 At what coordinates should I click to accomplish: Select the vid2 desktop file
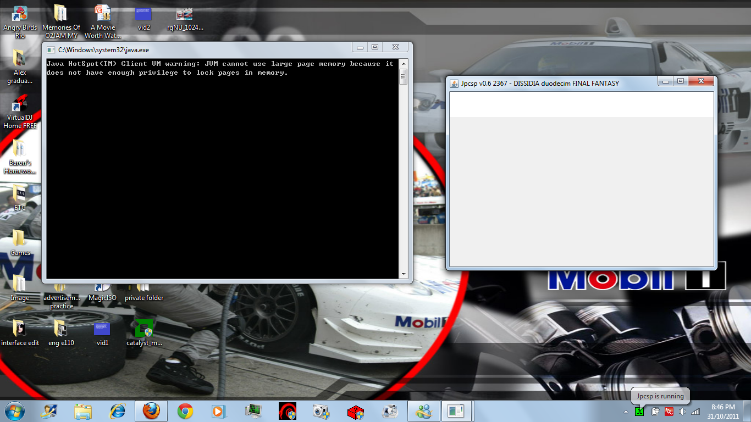point(144,18)
